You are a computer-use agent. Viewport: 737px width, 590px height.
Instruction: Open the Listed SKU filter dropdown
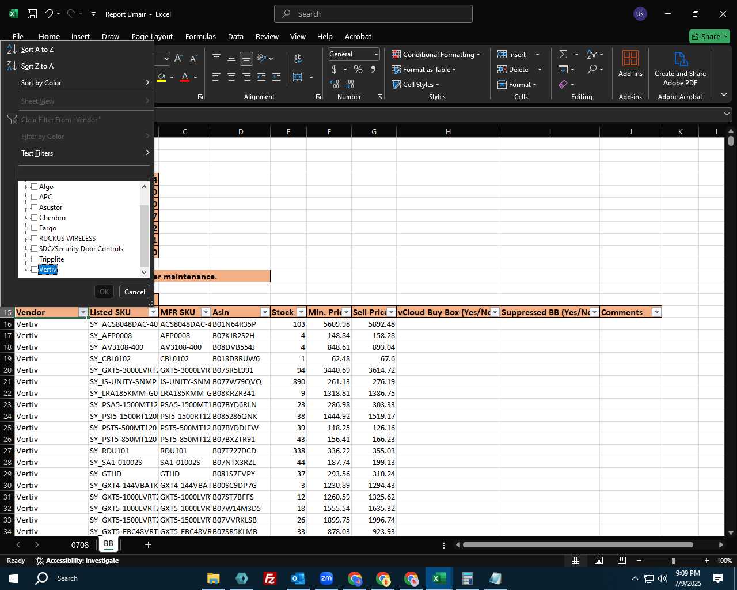pyautogui.click(x=153, y=312)
